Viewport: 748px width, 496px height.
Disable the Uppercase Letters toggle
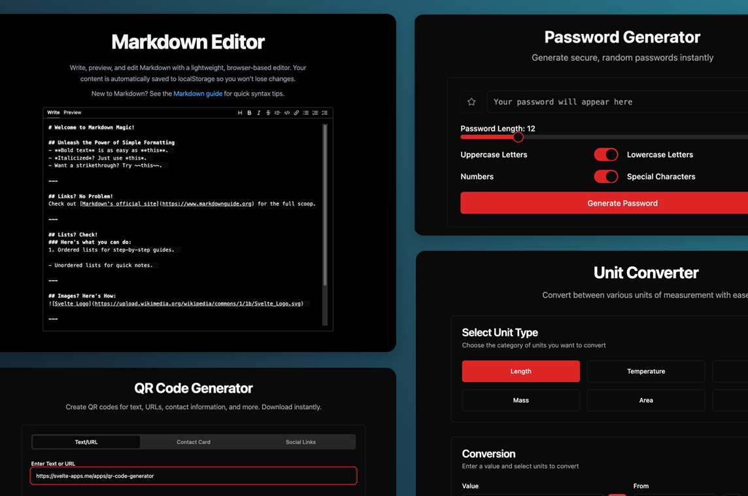tap(605, 154)
